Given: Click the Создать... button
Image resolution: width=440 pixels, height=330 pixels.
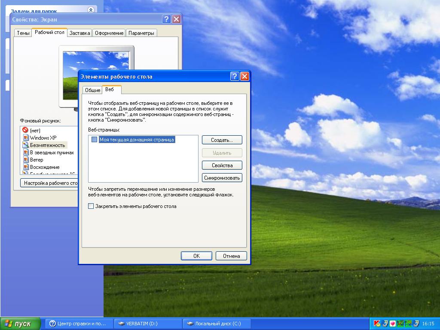Looking at the screenshot, I should pyautogui.click(x=222, y=140).
